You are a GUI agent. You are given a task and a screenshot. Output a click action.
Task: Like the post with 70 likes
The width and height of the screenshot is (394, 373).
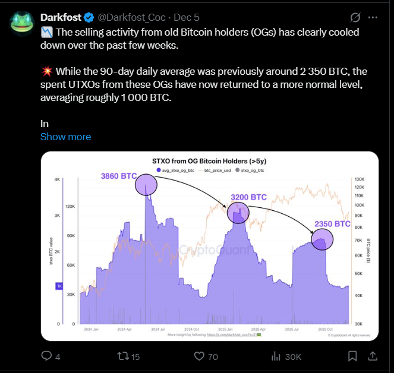pos(199,356)
